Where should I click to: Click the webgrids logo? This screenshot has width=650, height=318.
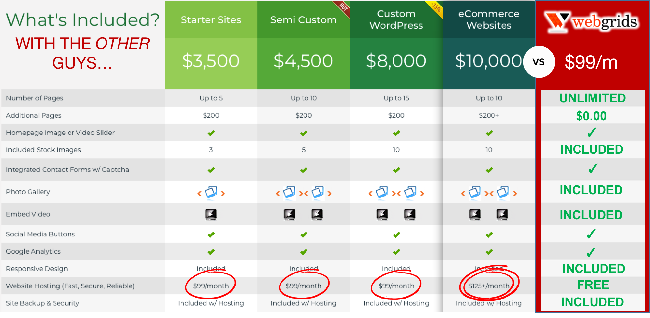click(x=591, y=22)
